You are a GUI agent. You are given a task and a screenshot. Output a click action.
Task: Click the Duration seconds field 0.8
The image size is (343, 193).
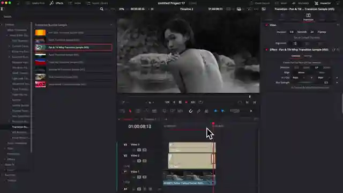[x=292, y=32]
